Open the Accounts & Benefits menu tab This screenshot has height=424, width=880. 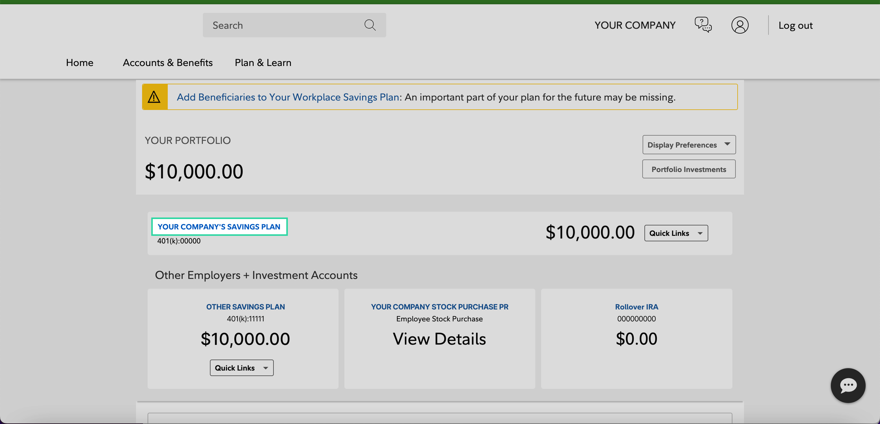coord(167,62)
